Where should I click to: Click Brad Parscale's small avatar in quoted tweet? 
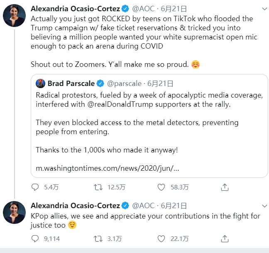[40, 84]
